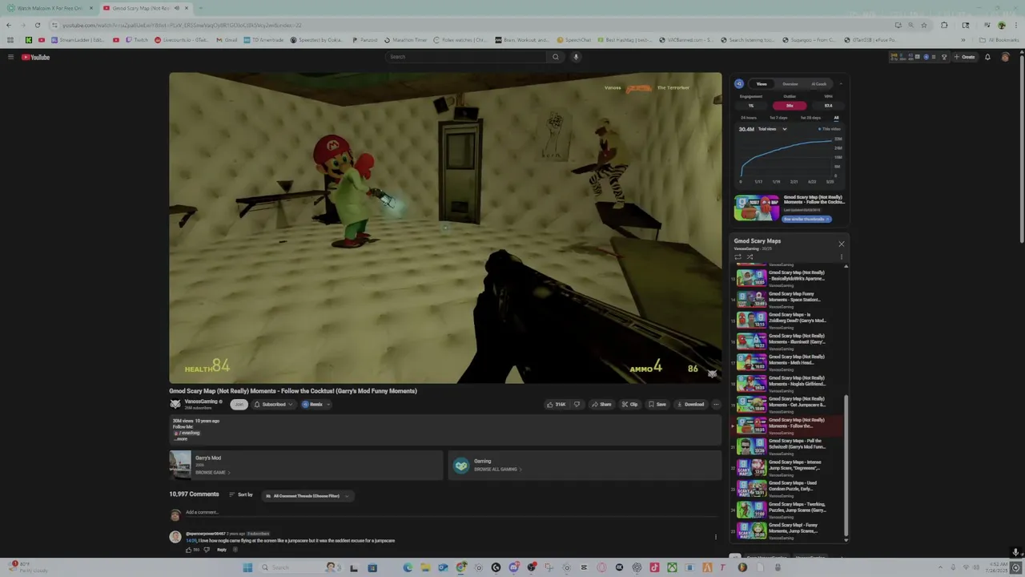
Task: Collapse the stats panel with the chevron
Action: (x=841, y=83)
